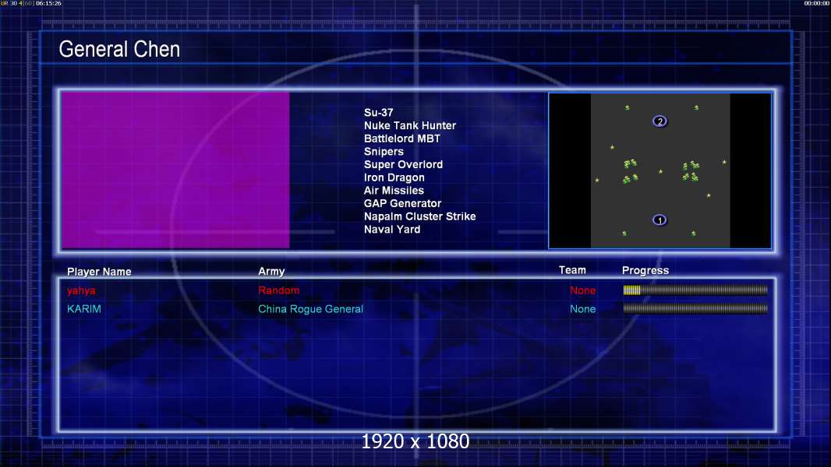Image resolution: width=831 pixels, height=467 pixels.
Task: Click the purple general portrait image
Action: tap(175, 170)
